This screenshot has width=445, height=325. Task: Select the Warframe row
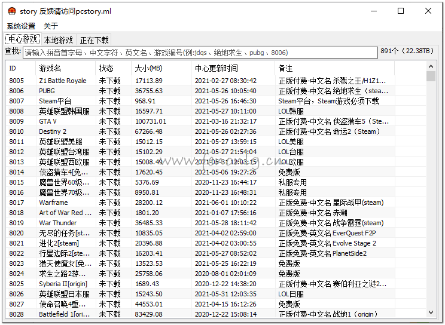pos(216,203)
